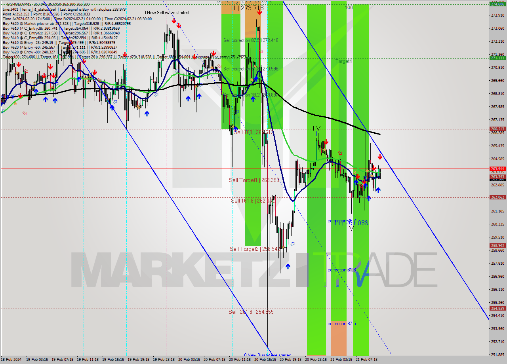Select '19 Feb 15:15' on the time axis
Viewport: 507px width, 364px height.
pyautogui.click(x=113, y=360)
